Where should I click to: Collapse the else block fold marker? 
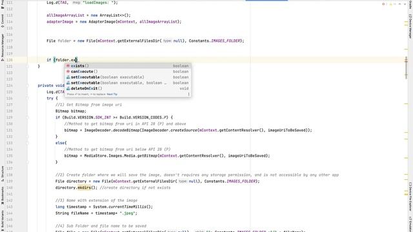point(27,143)
